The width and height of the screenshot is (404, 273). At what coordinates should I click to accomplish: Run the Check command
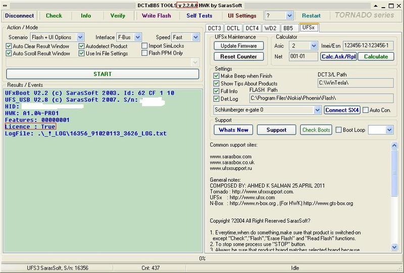pos(54,16)
